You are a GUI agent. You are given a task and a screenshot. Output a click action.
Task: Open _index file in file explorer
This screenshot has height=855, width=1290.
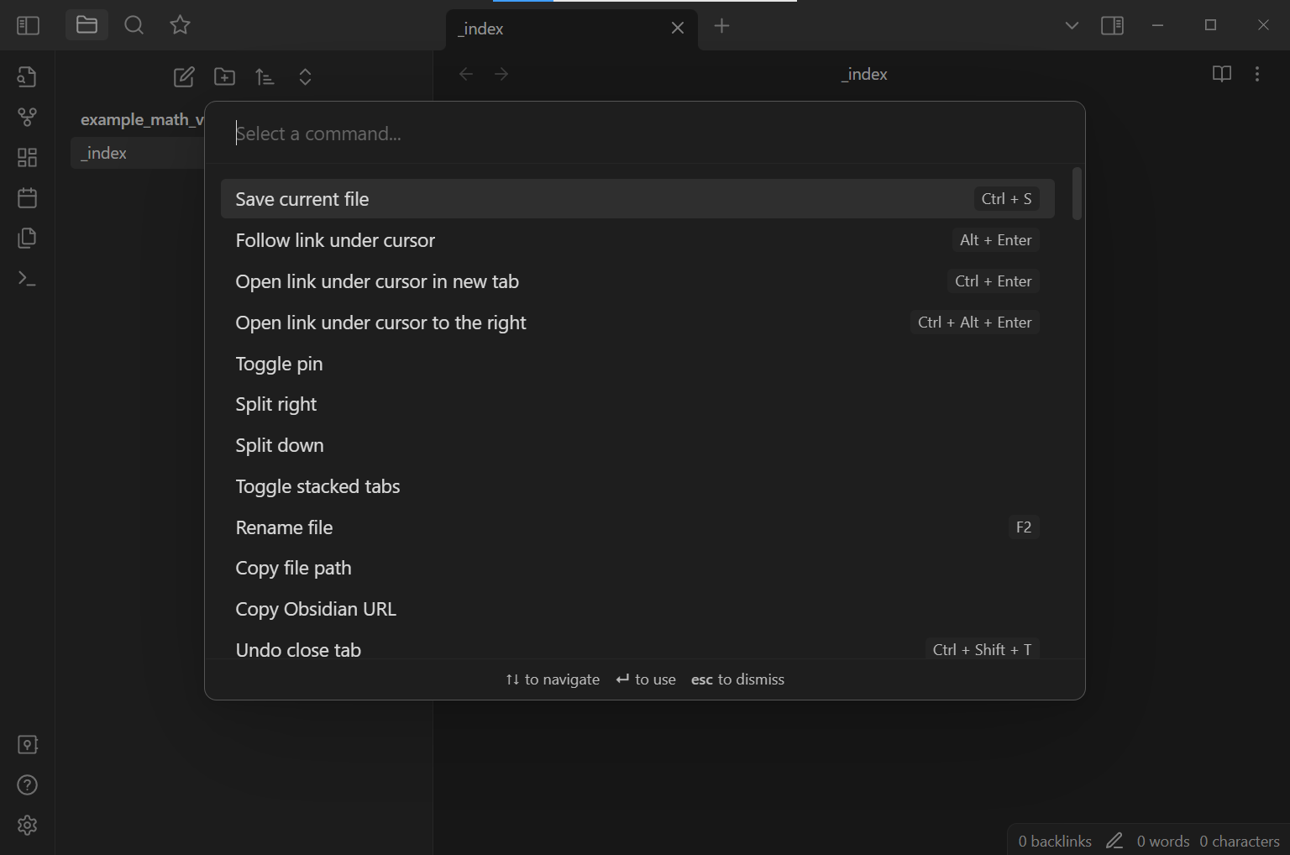coord(139,153)
